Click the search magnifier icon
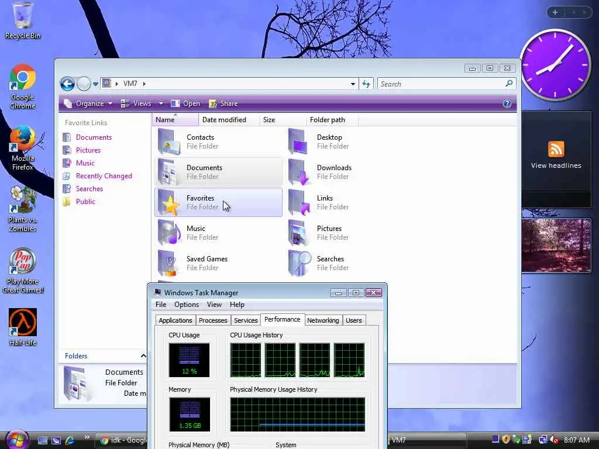 (x=509, y=83)
